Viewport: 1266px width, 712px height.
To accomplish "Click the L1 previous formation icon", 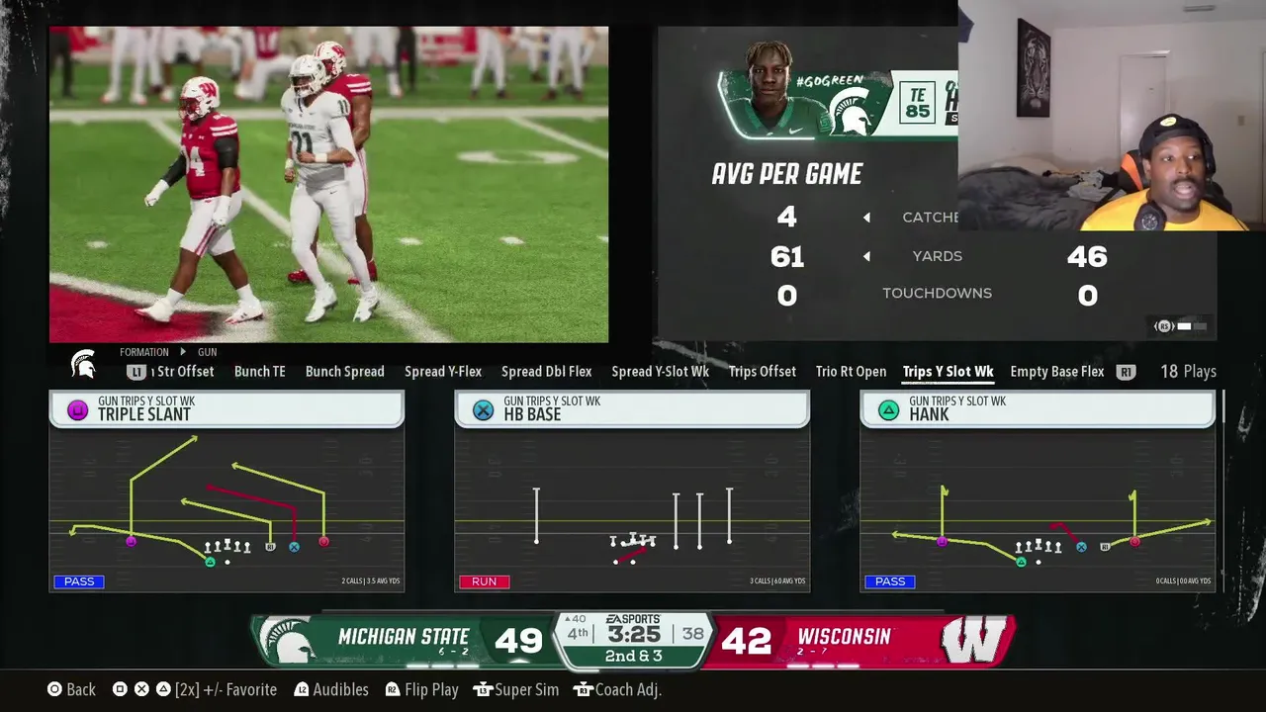I will click(136, 372).
